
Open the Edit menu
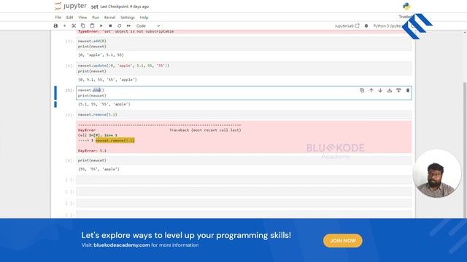click(x=70, y=17)
